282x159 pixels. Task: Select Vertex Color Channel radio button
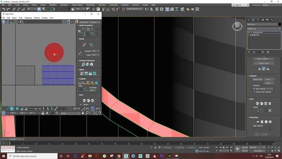click(254, 92)
